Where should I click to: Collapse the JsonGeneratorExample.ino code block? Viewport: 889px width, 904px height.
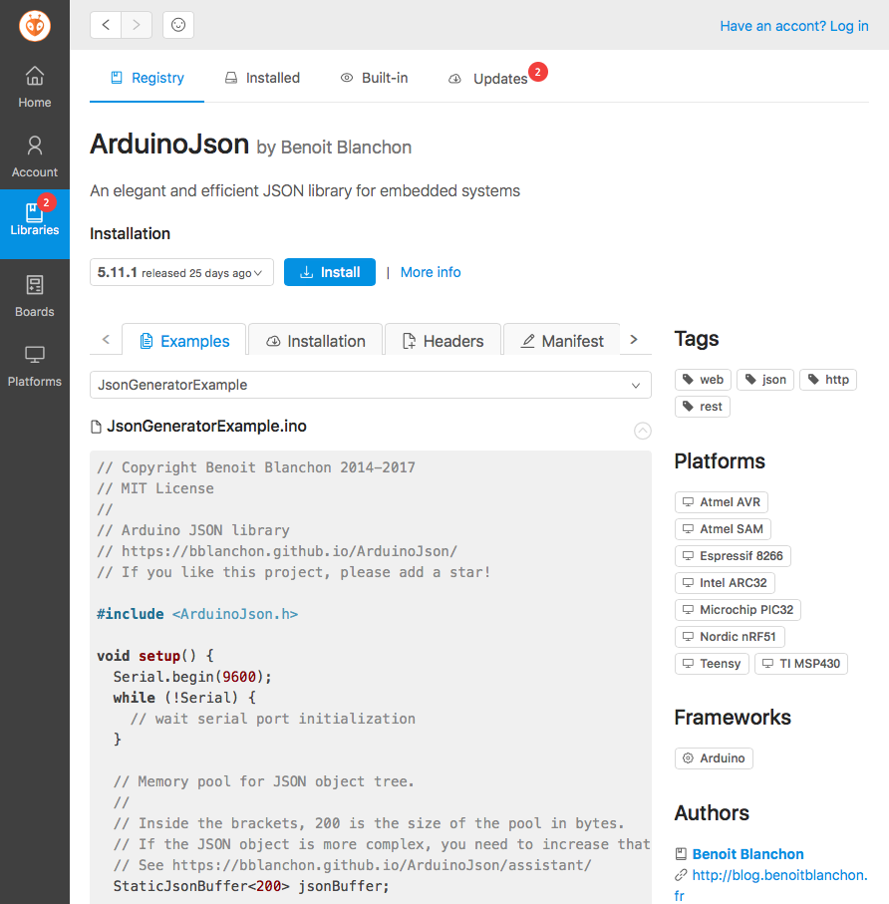(642, 431)
